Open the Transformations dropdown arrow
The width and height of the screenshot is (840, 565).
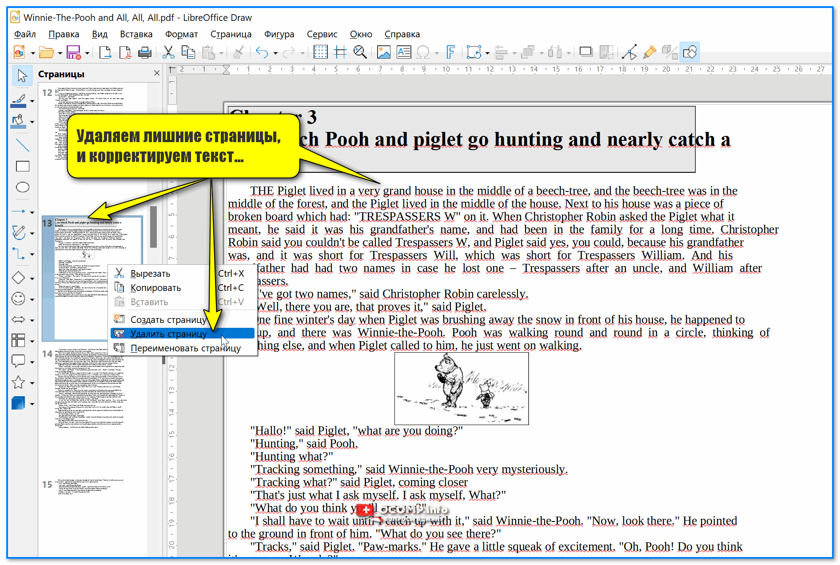click(x=487, y=53)
